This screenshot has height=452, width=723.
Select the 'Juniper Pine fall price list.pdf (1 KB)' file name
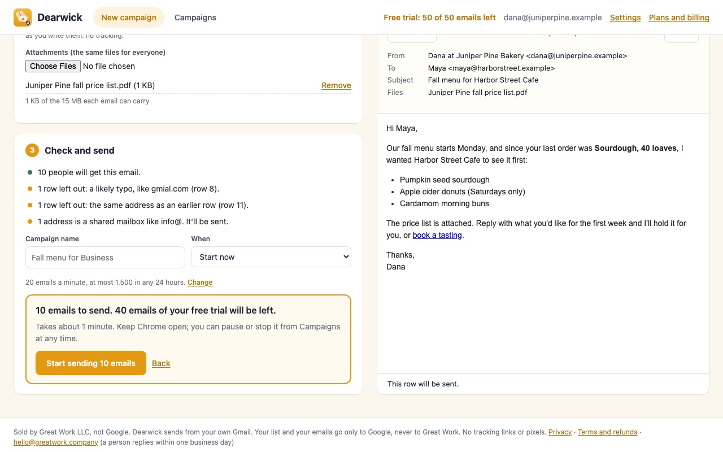(x=90, y=85)
